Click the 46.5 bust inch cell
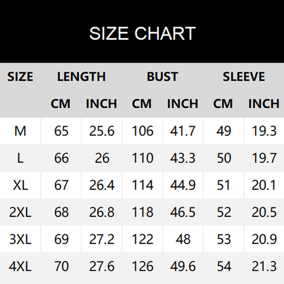This screenshot has width=284, height=284. pyautogui.click(x=183, y=212)
